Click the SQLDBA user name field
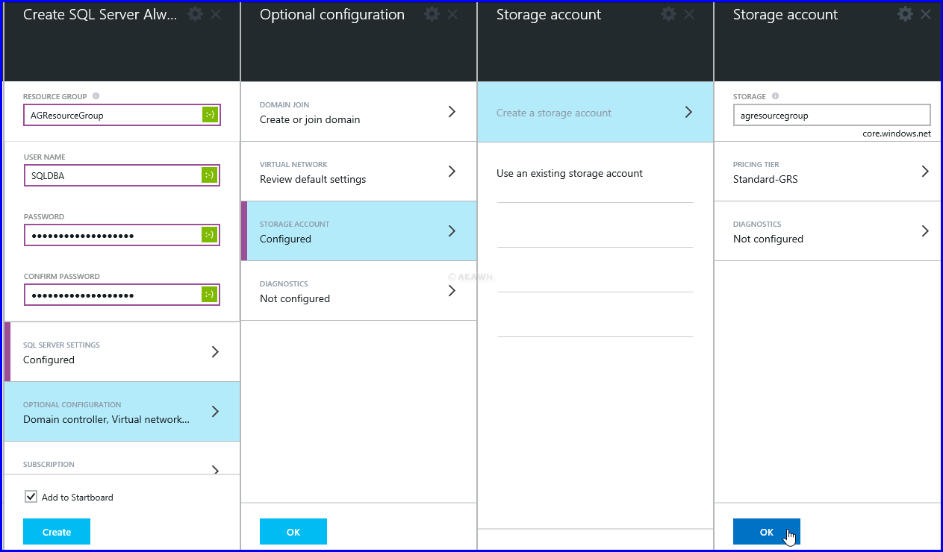Viewport: 943px width, 552px height. [122, 175]
